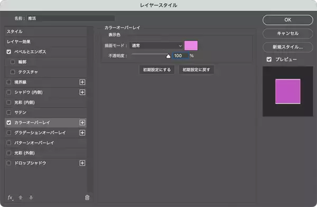Enable the 光彩 (内側) checkbox
Image resolution: width=317 pixels, height=207 pixels.
pos(8,102)
